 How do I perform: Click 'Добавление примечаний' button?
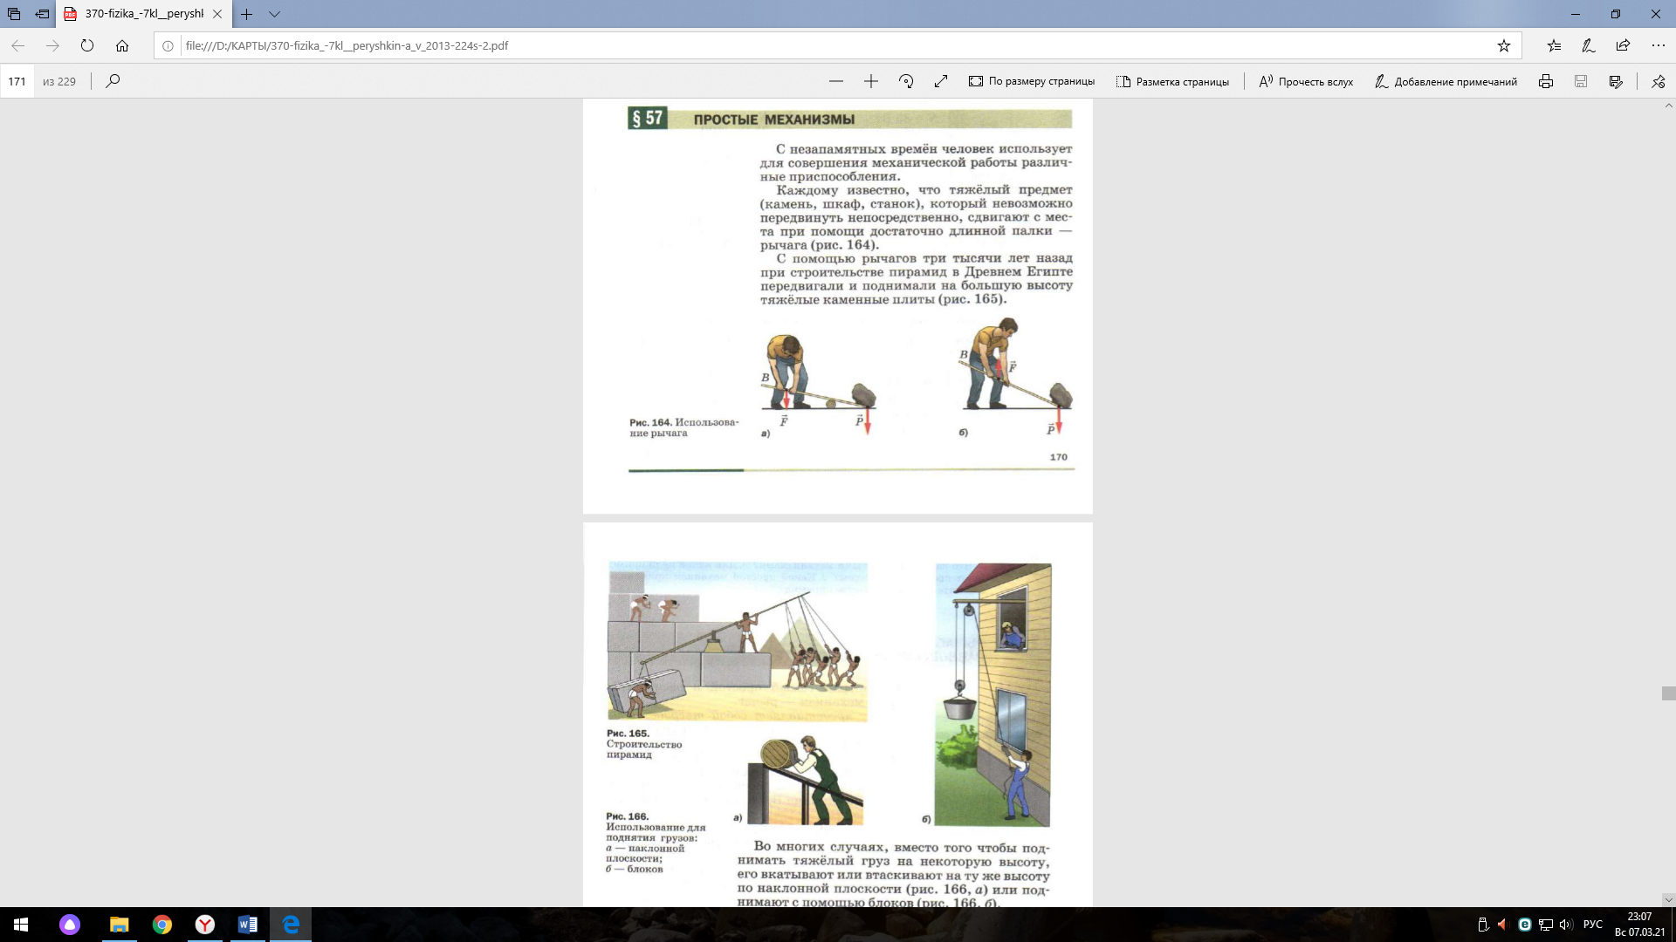point(1446,81)
